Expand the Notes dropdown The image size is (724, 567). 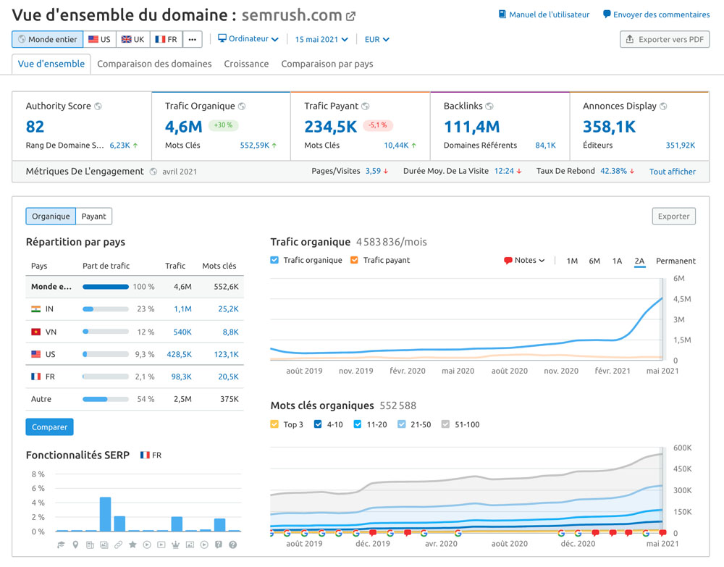click(x=524, y=261)
